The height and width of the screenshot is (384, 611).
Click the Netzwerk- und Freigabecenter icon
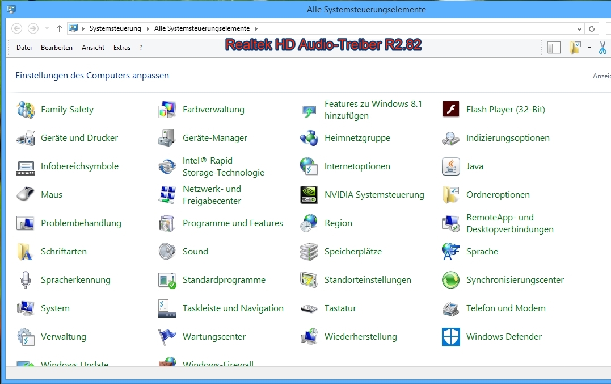point(167,195)
